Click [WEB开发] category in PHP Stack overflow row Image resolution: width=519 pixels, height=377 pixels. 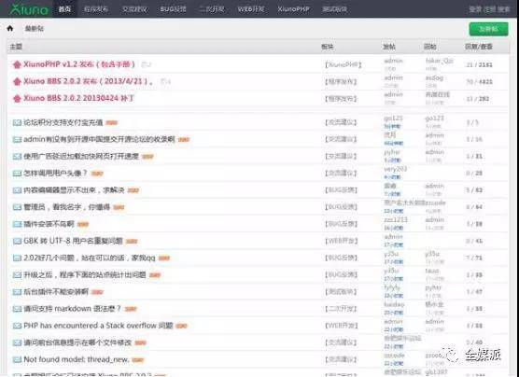coord(342,326)
